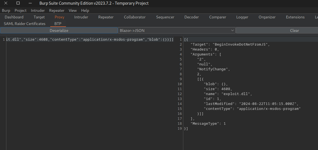Viewport: 318px width, 150px height.
Task: Maximize the Burp Suite window
Action: tap(18, 3)
